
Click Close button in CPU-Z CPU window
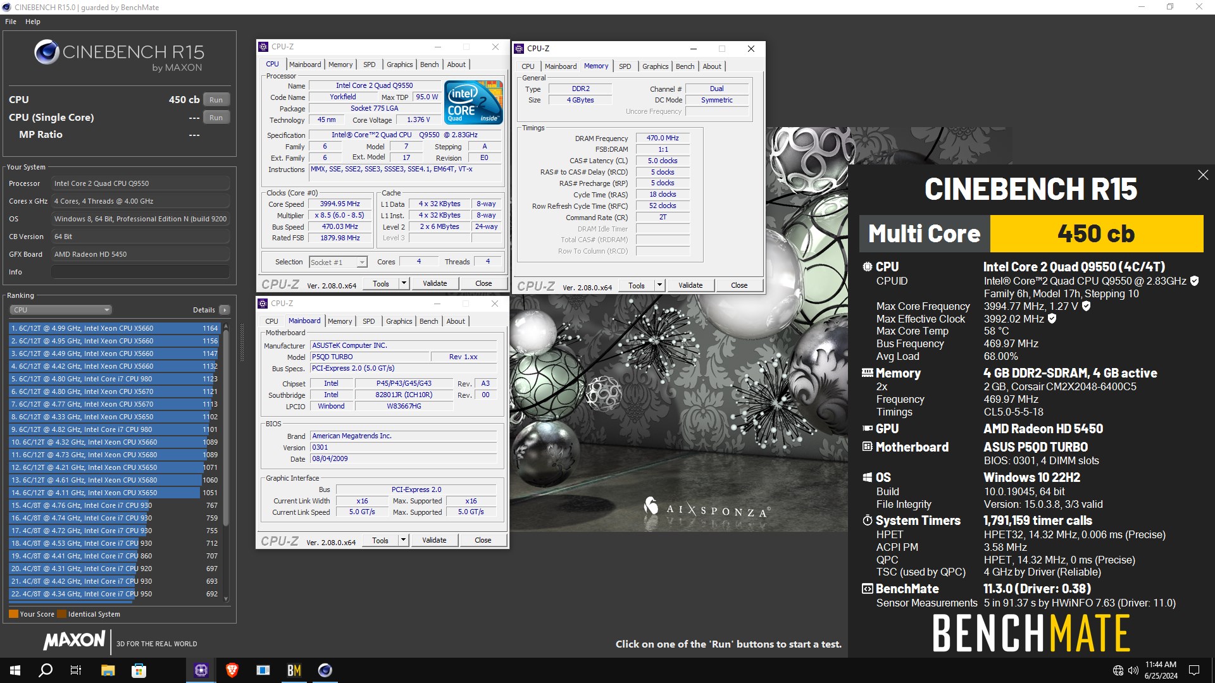[483, 283]
